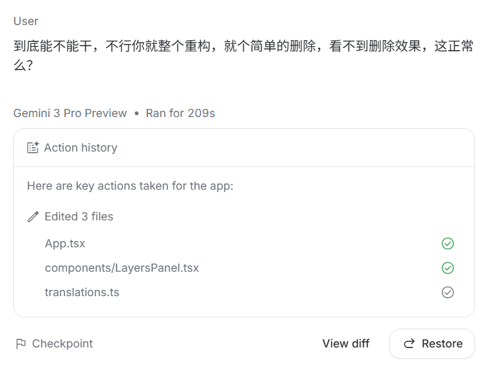Click the arrow icon inside Restore button
The width and height of the screenshot is (487, 370).
(409, 344)
